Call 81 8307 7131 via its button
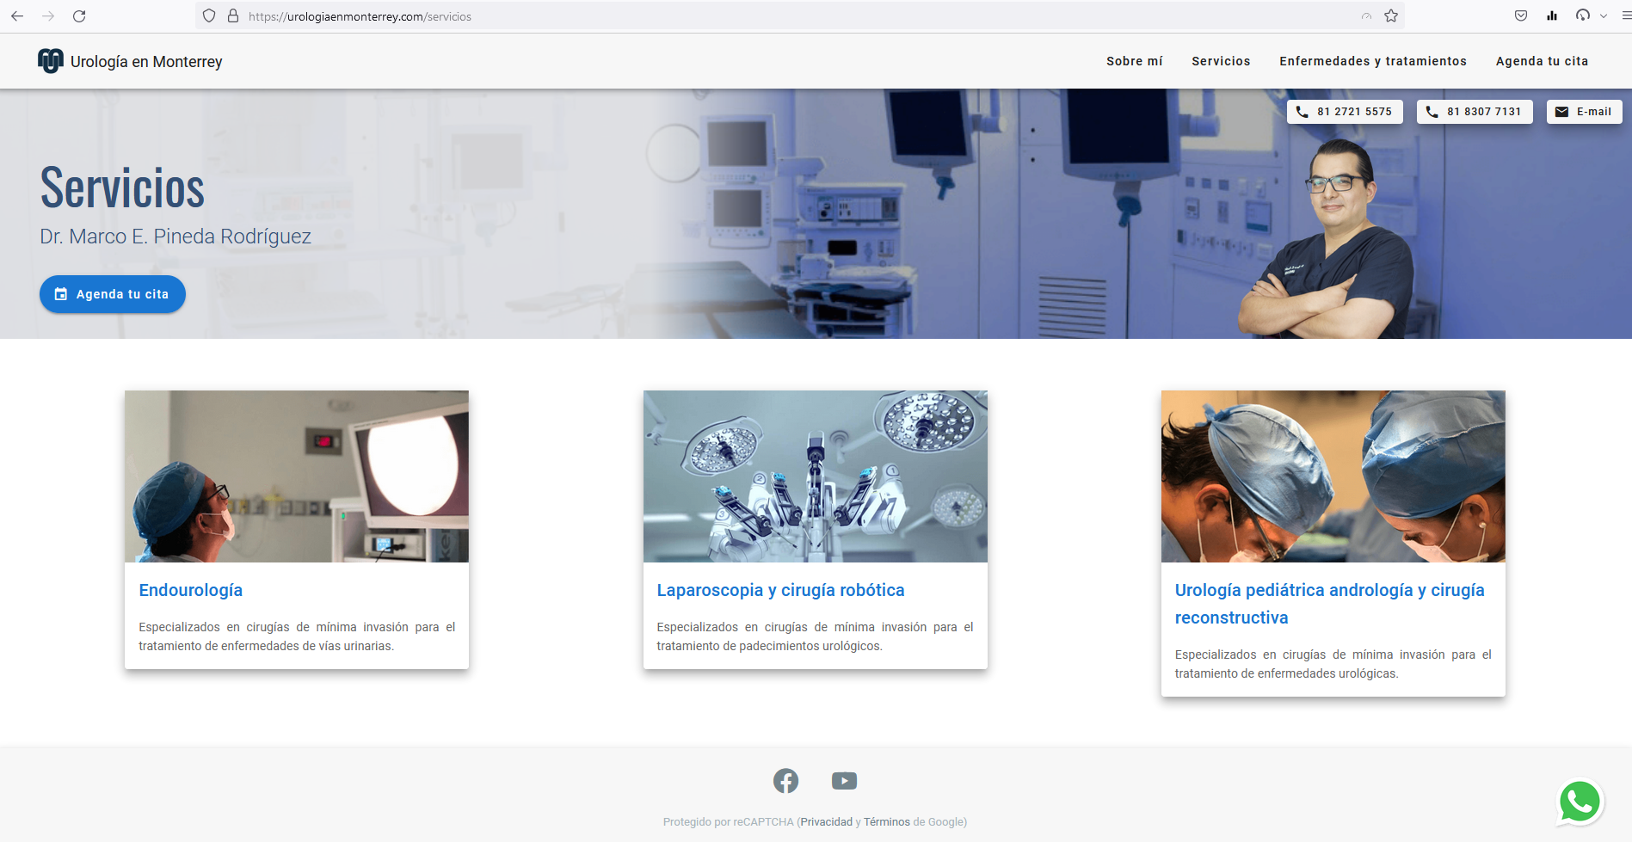Image resolution: width=1632 pixels, height=842 pixels. coord(1475,111)
